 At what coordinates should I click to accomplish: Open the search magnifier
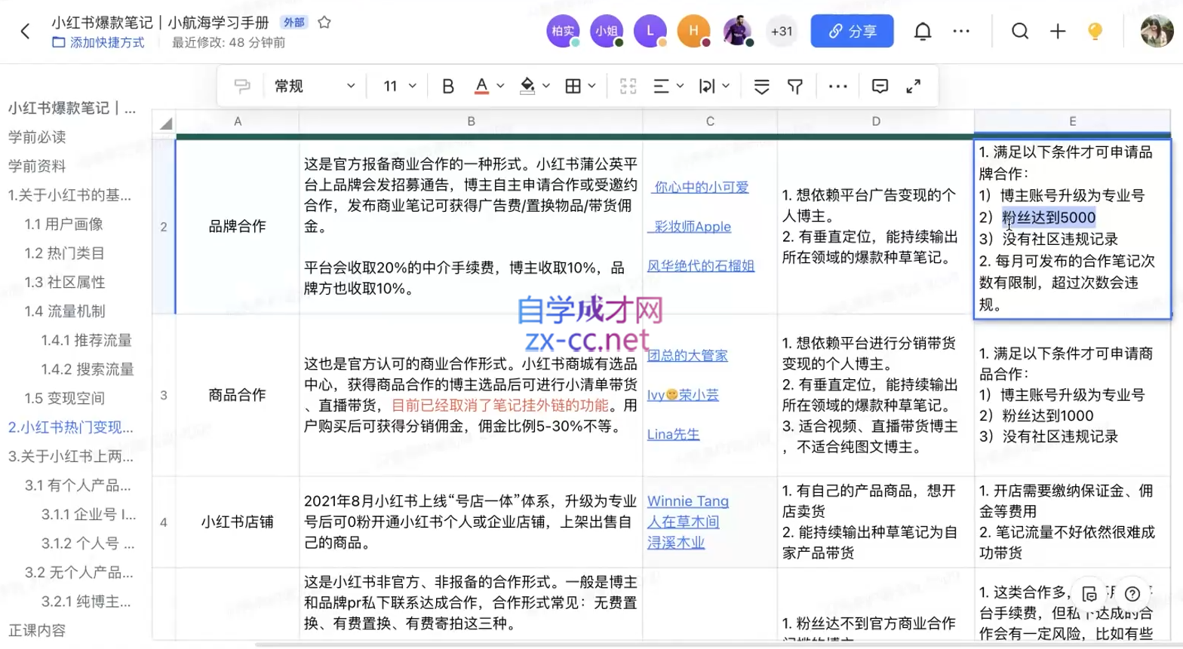[x=1020, y=31]
